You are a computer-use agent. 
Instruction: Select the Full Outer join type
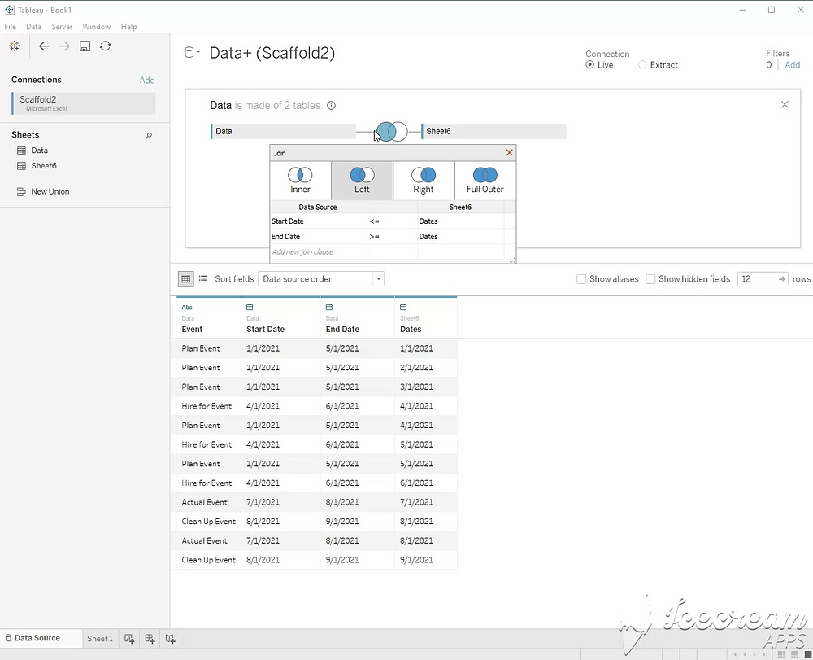pos(485,181)
